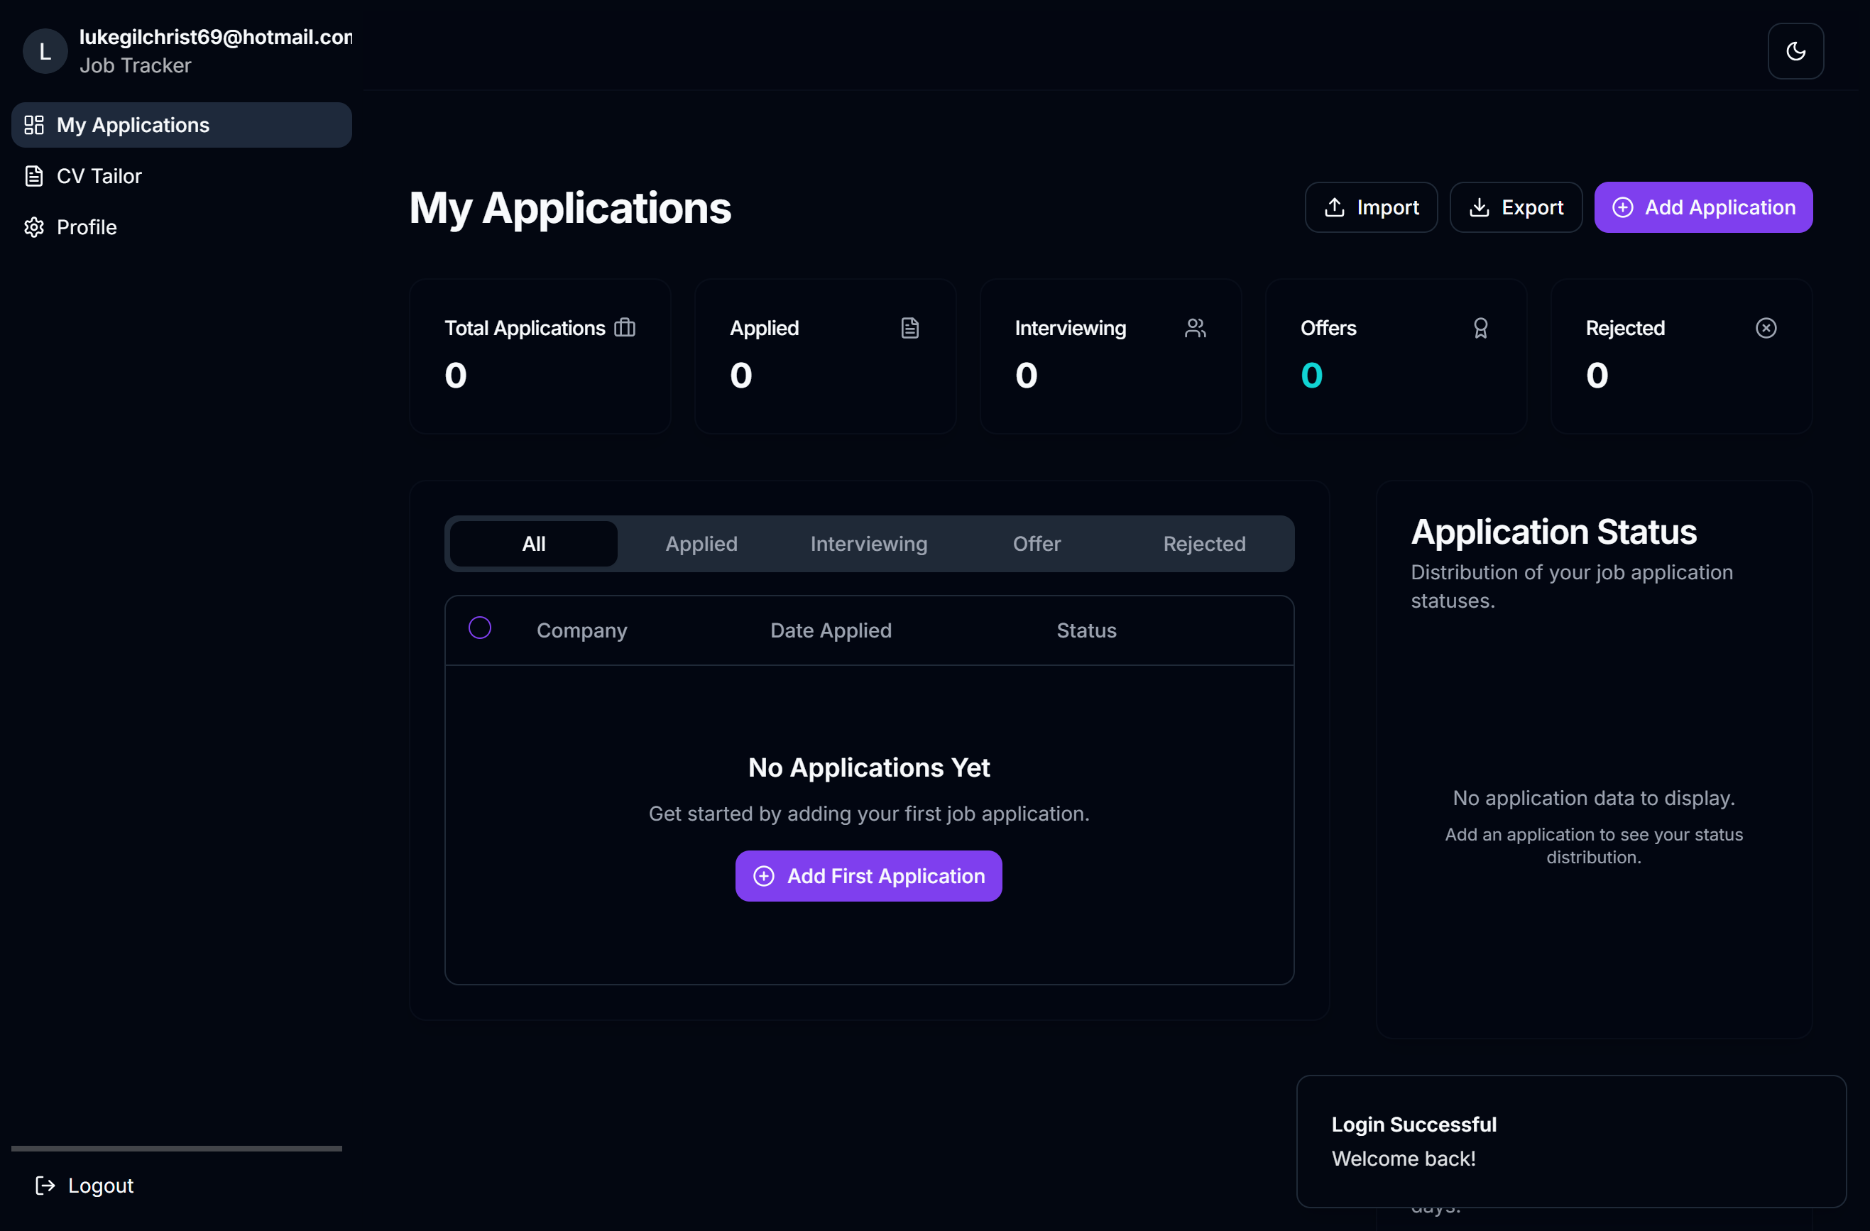Image resolution: width=1870 pixels, height=1231 pixels.
Task: Check the select-all circle in the table header
Action: point(479,628)
